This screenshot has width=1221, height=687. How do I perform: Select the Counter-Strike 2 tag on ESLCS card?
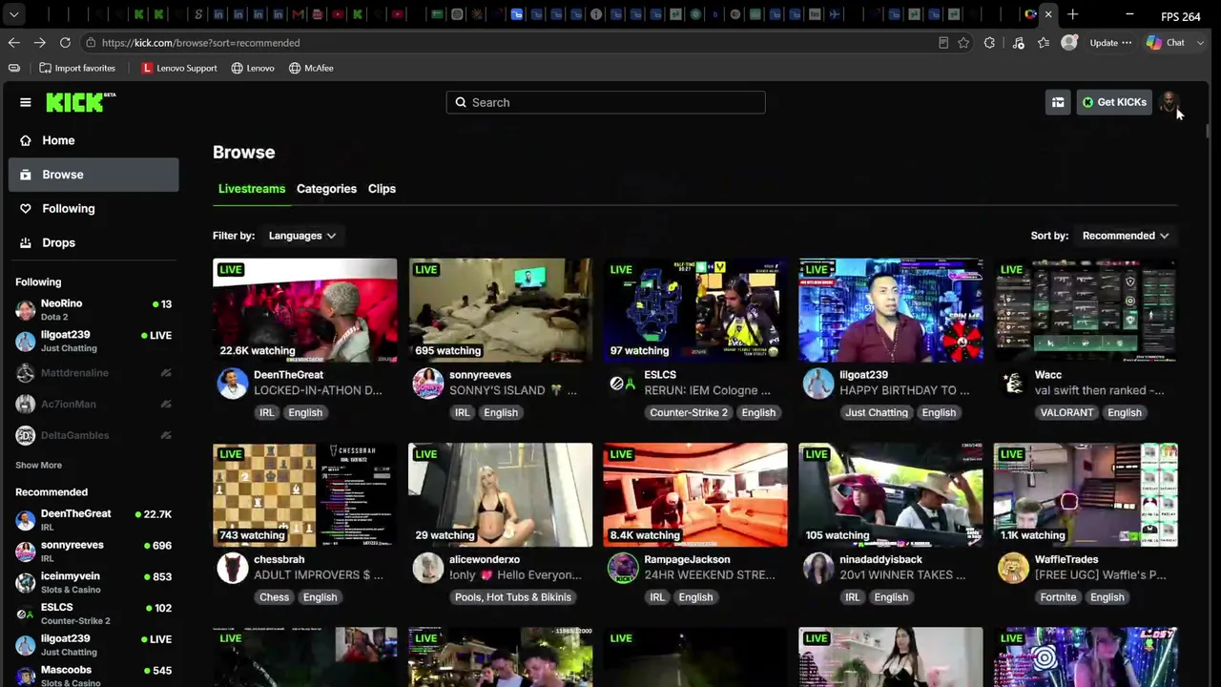pyautogui.click(x=689, y=413)
